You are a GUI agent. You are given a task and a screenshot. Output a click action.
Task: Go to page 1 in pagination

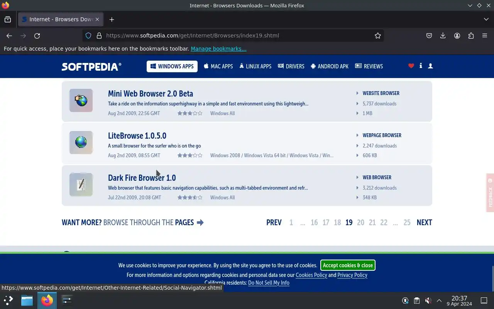point(291,222)
